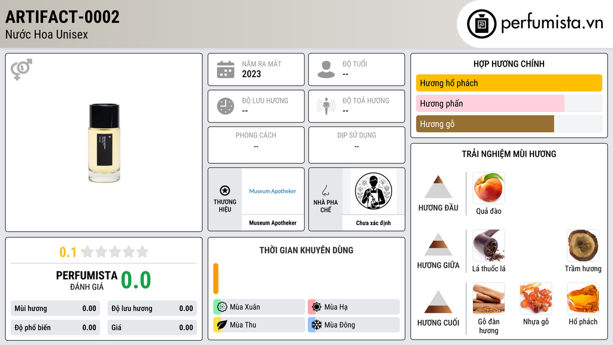Click the Thời gian khuyên dùng heading
Viewport: 613px width, 345px height.
point(306,250)
